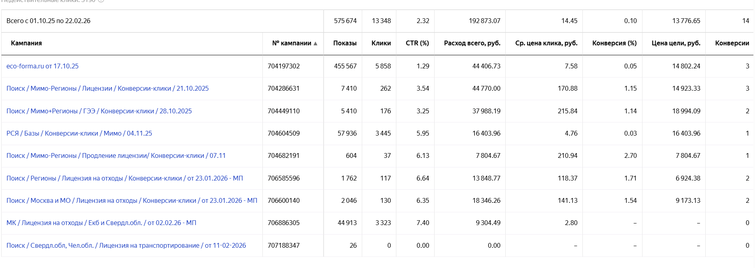Open the Лицензия на транспортирование campaign link
This screenshot has height=268, width=755.
(126, 245)
